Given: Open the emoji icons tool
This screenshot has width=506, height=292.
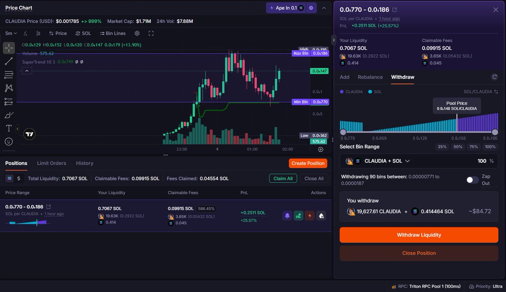Looking at the screenshot, I should click(9, 142).
